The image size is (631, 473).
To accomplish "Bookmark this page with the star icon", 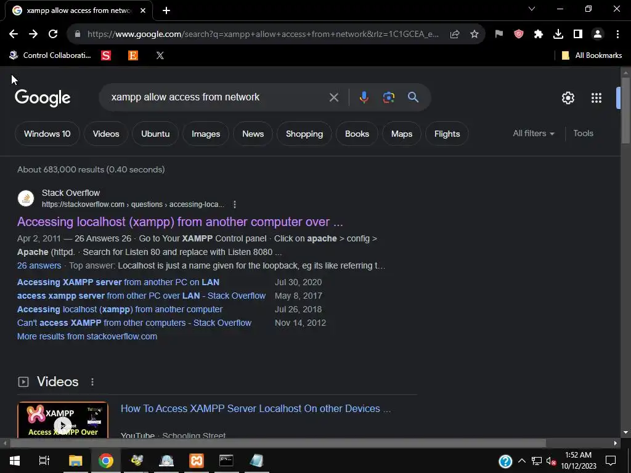I will tap(474, 34).
